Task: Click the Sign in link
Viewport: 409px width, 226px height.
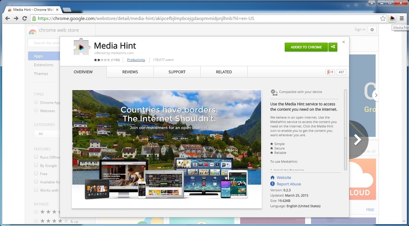Action: (360, 29)
